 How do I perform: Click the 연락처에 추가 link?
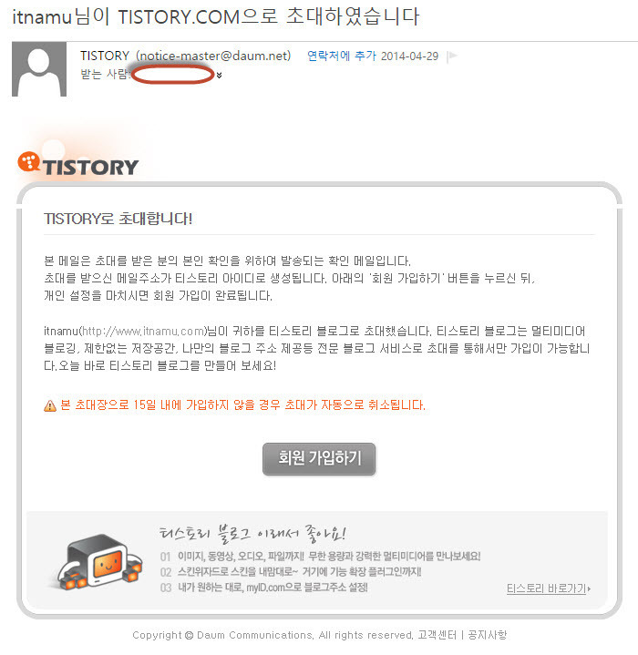[342, 56]
